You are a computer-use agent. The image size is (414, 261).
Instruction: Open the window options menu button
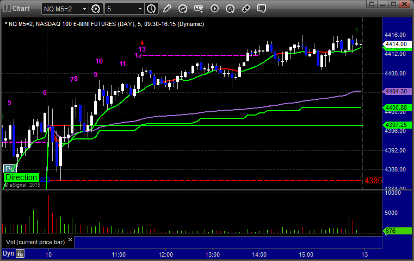(372, 4)
